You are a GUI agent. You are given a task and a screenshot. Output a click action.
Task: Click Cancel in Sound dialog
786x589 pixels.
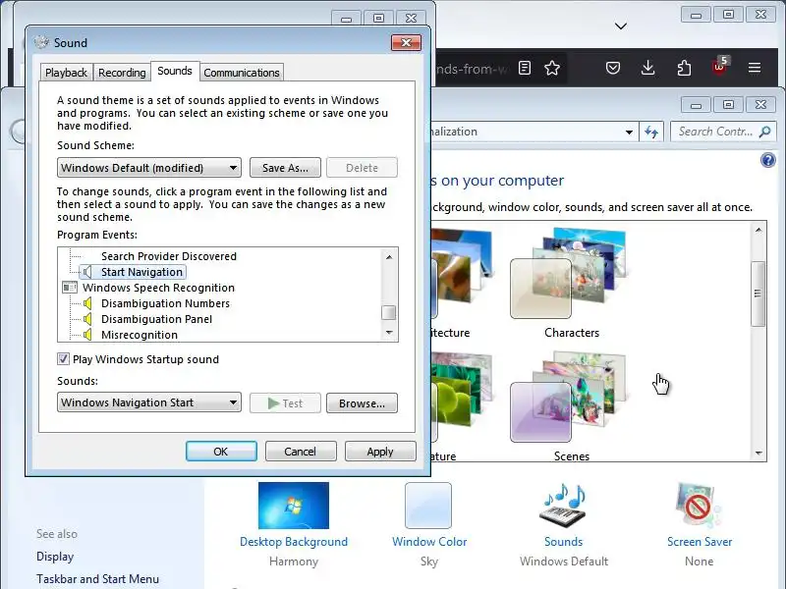point(301,452)
